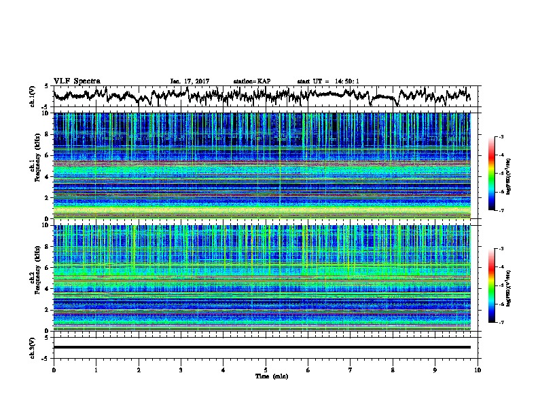Click the log(PSD) label beside ch.1 colorbar
The height and width of the screenshot is (415, 538).
(508, 176)
